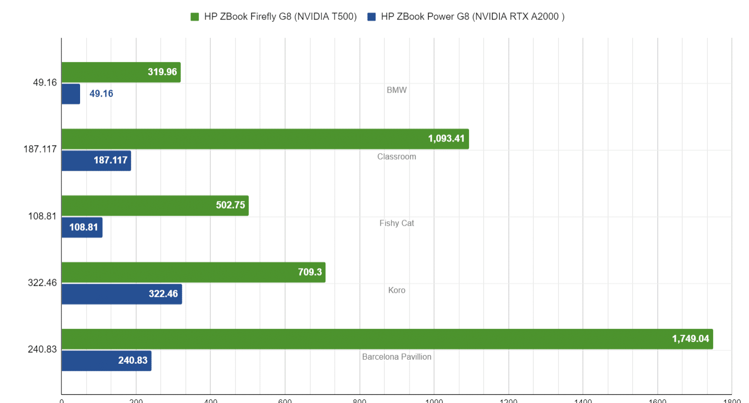Click the 322.46 value inside the blue bar
Viewport: 749px width, 403px height.
[163, 294]
